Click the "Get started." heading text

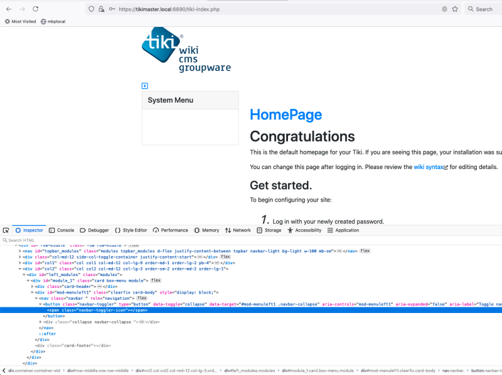pos(280,185)
